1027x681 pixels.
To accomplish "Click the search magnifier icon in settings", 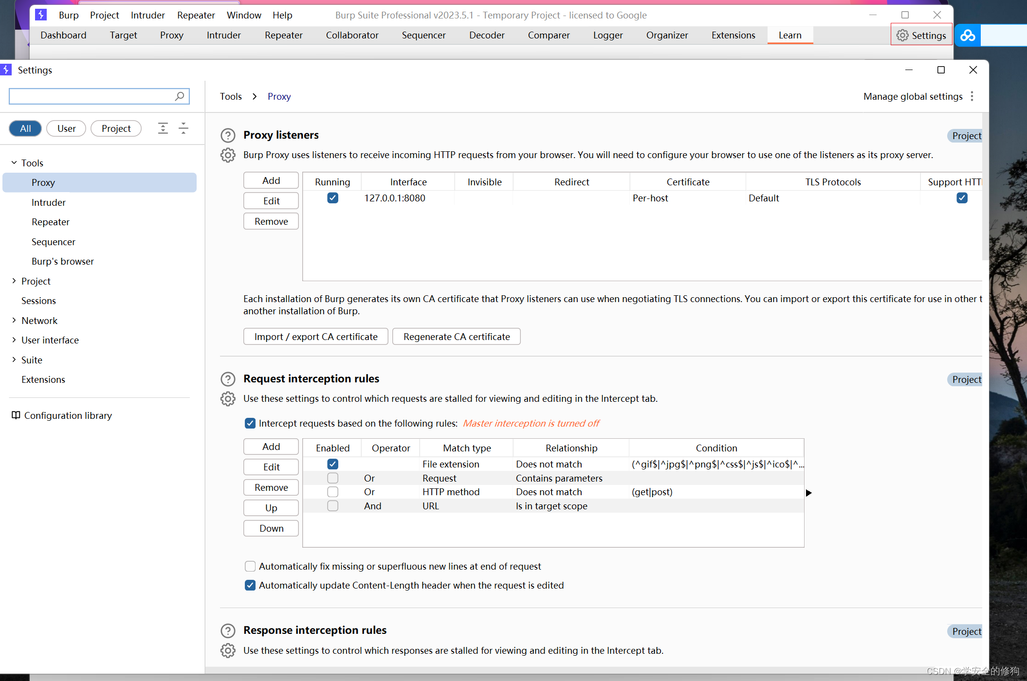I will pos(180,96).
